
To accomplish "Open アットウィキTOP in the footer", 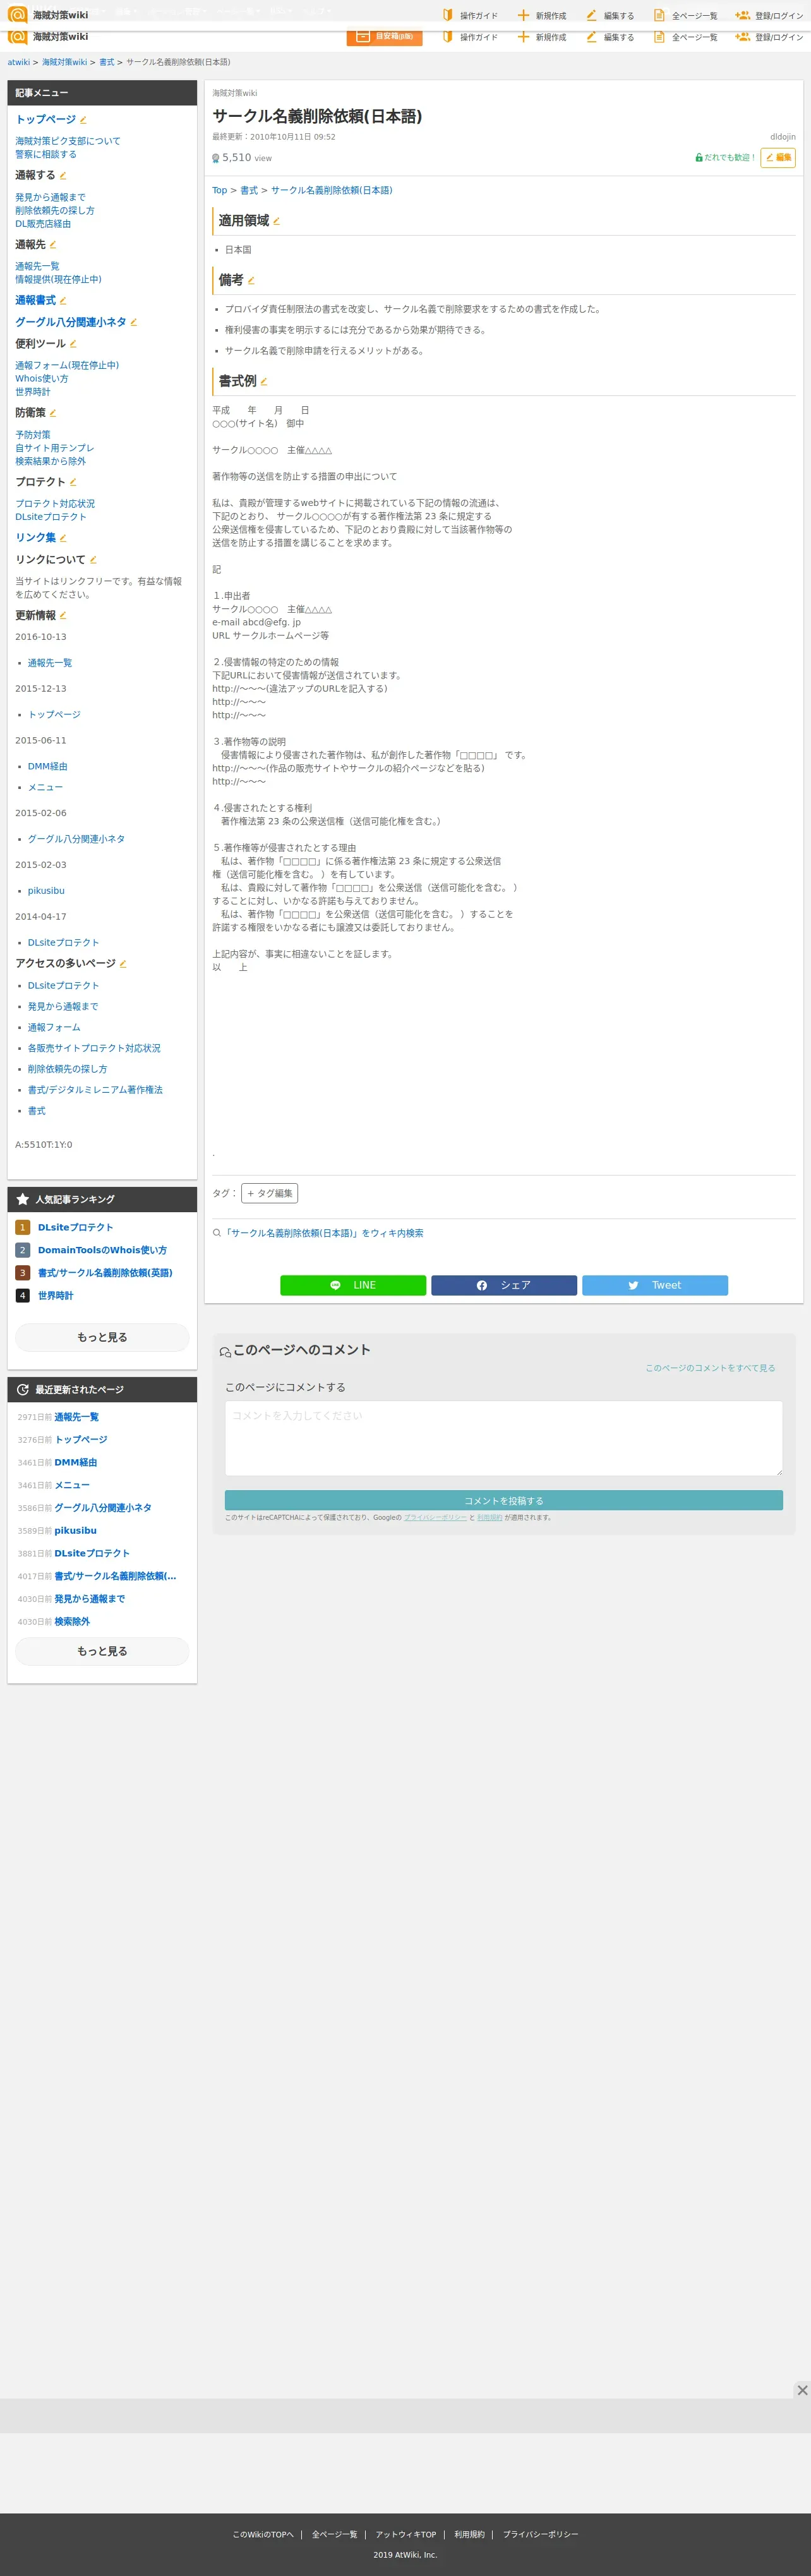I will pos(406,2534).
